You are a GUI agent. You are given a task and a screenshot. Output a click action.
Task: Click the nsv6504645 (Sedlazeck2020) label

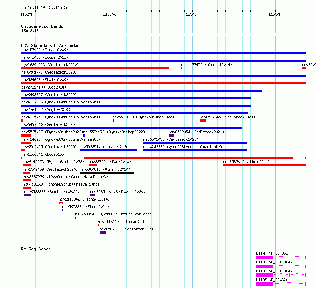[x=227, y=117]
